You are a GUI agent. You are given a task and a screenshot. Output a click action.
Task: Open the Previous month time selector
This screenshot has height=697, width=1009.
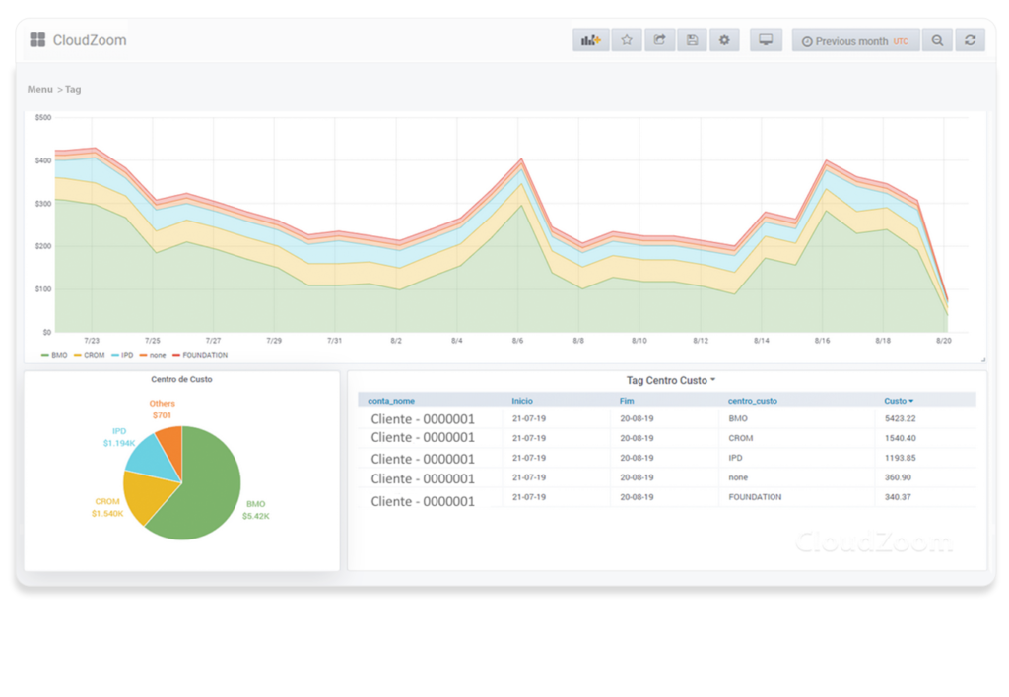point(855,39)
